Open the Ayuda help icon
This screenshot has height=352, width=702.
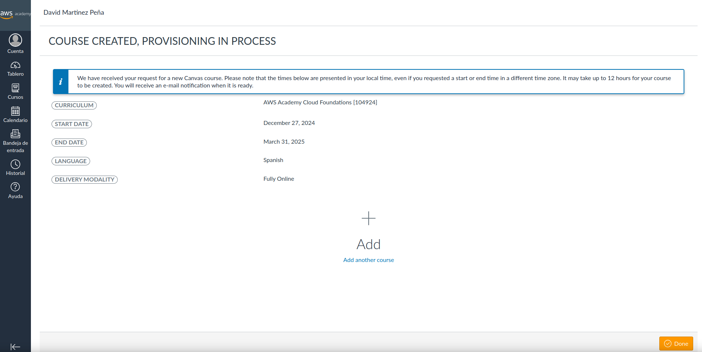click(x=15, y=187)
